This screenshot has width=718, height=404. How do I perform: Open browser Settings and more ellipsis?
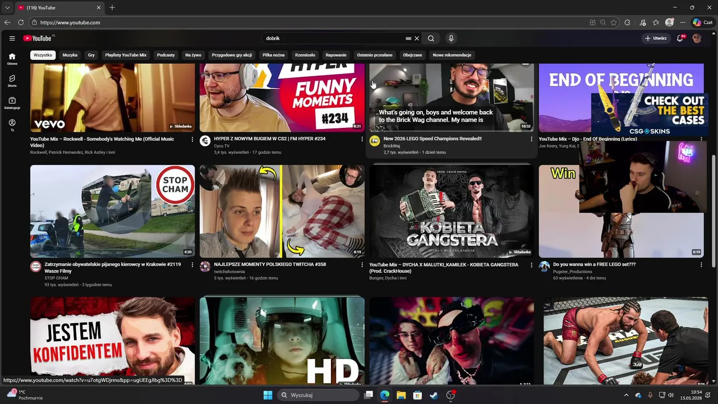pyautogui.click(x=683, y=22)
